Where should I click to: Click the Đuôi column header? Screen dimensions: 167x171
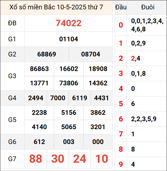tap(147, 7)
